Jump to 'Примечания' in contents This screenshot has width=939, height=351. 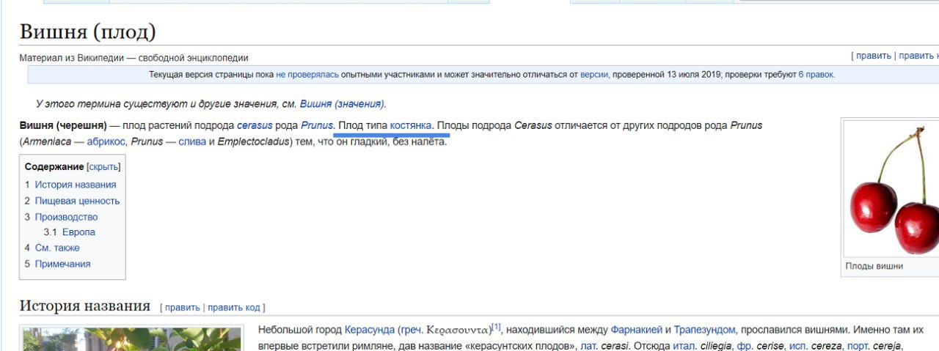[x=62, y=264]
